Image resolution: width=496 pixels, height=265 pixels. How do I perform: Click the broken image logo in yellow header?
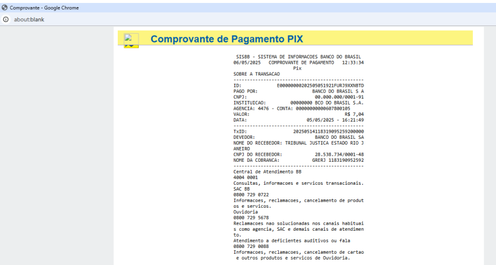click(131, 41)
